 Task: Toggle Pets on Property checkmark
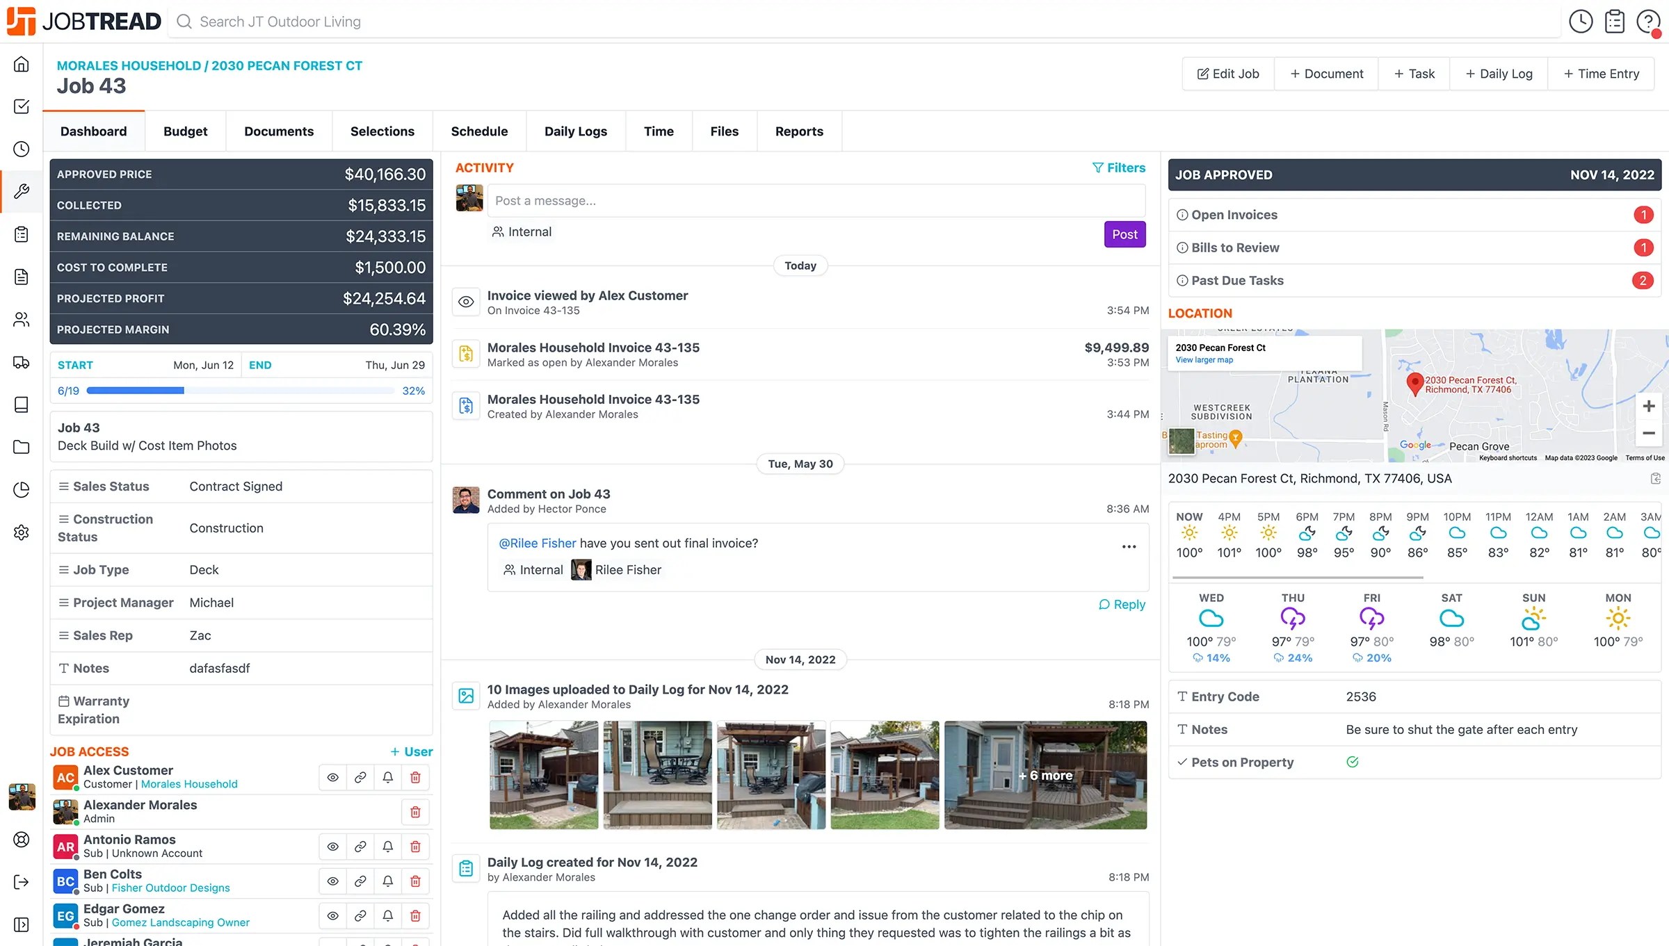[1353, 762]
